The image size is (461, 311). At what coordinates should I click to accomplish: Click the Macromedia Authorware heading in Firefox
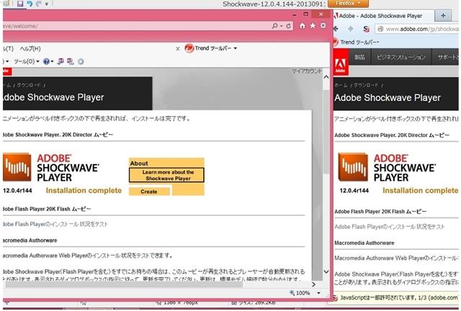(364, 243)
